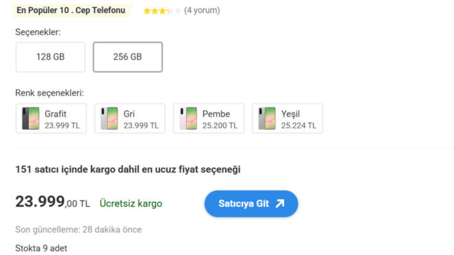Click the 151 satıcı içinde heading
This screenshot has width=454, height=255.
pyautogui.click(x=128, y=169)
